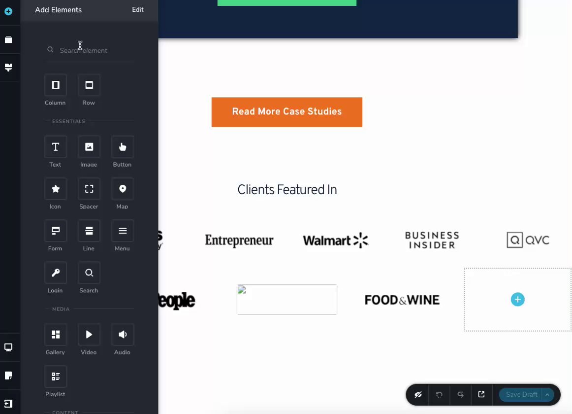Select the Food & Wine logo
Screen dimensions: 572x414
pyautogui.click(x=402, y=300)
